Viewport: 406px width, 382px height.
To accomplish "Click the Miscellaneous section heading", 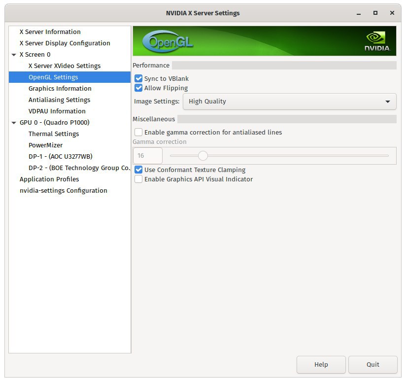I will pos(154,119).
